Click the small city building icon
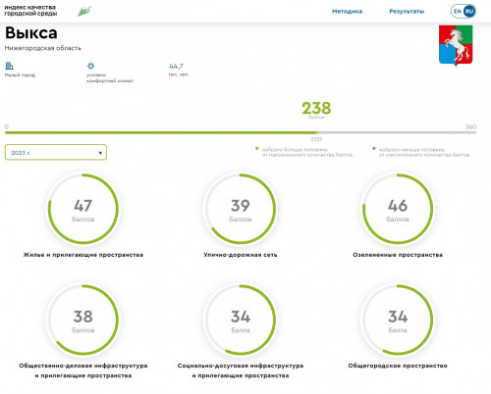 coord(9,66)
